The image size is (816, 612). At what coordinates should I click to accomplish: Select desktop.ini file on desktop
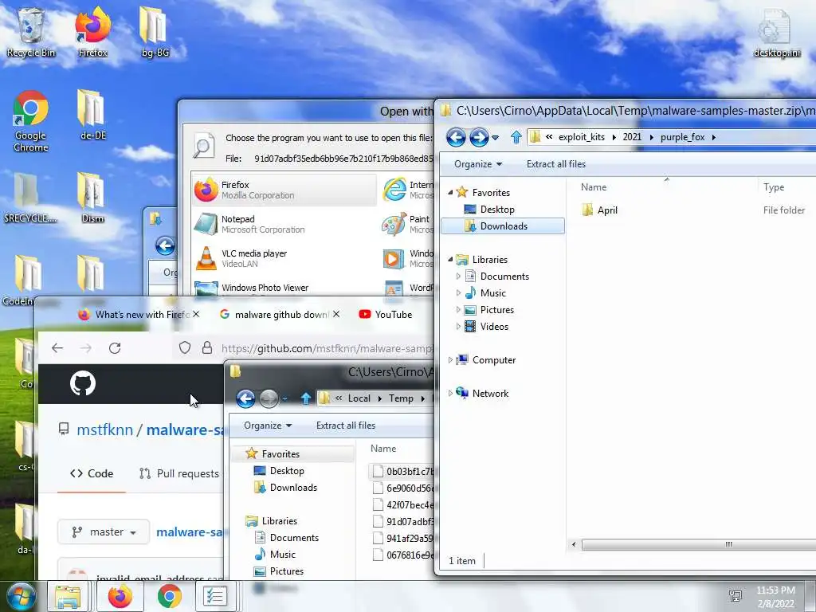(776, 32)
